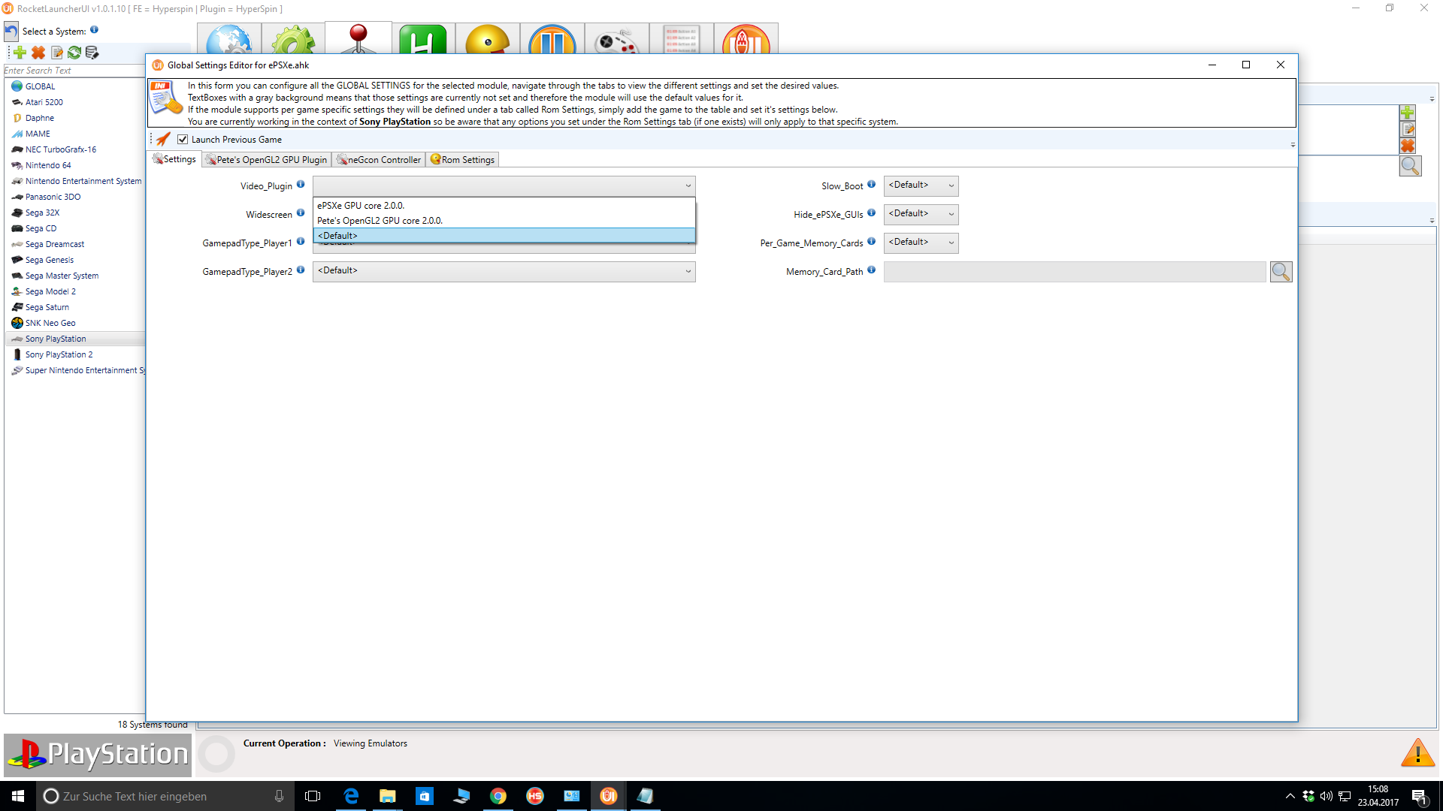Open the globe tab in main window
Image resolution: width=1443 pixels, height=811 pixels.
tap(229, 39)
